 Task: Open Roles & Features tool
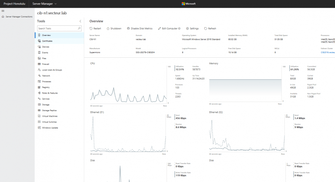tap(50, 93)
